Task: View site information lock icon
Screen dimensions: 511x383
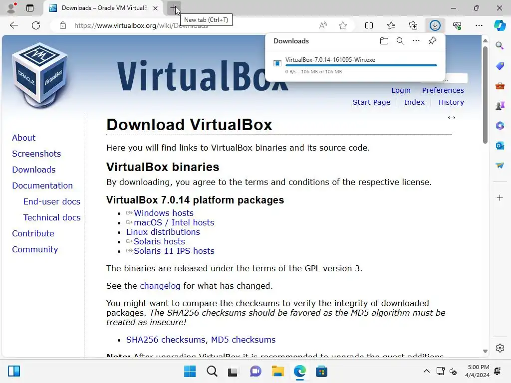Action: click(x=63, y=25)
